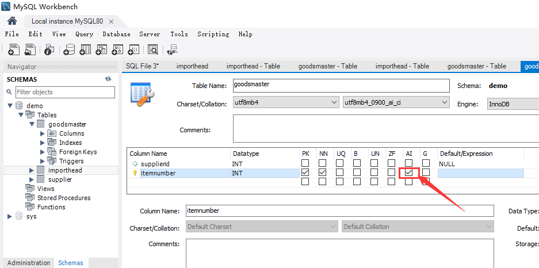Open SQL script file icon
The image size is (539, 268).
[x=30, y=49]
